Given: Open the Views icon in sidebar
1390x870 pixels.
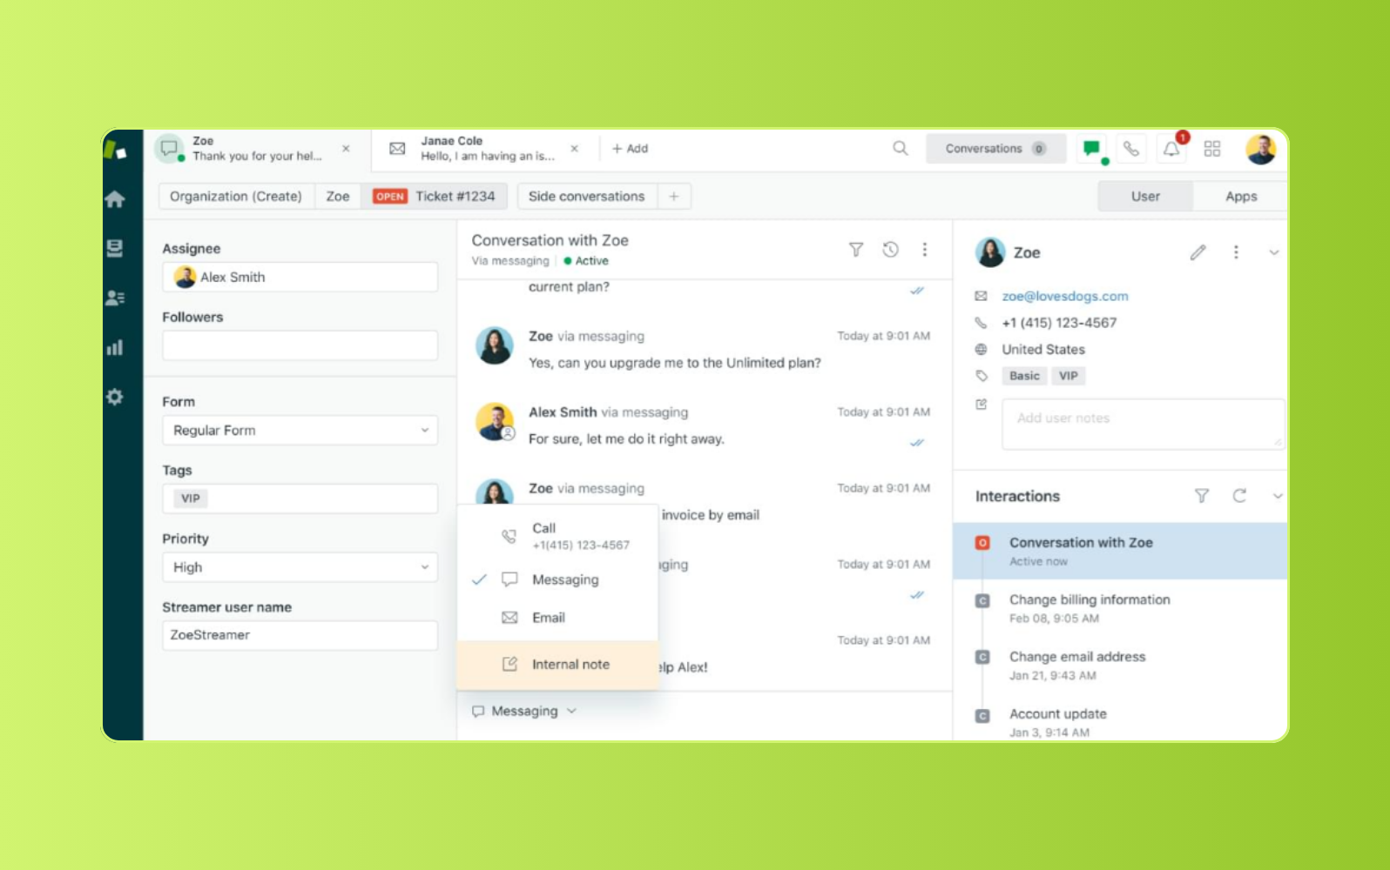Looking at the screenshot, I should click(x=115, y=249).
